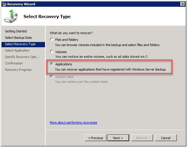Open the Specify Recovery Options step
187x147 pixels.
22,57
